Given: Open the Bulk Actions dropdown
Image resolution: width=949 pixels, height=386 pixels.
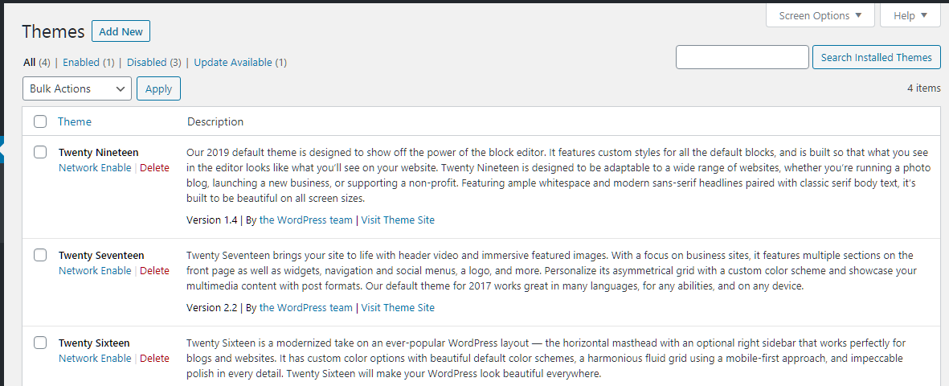Looking at the screenshot, I should 77,88.
